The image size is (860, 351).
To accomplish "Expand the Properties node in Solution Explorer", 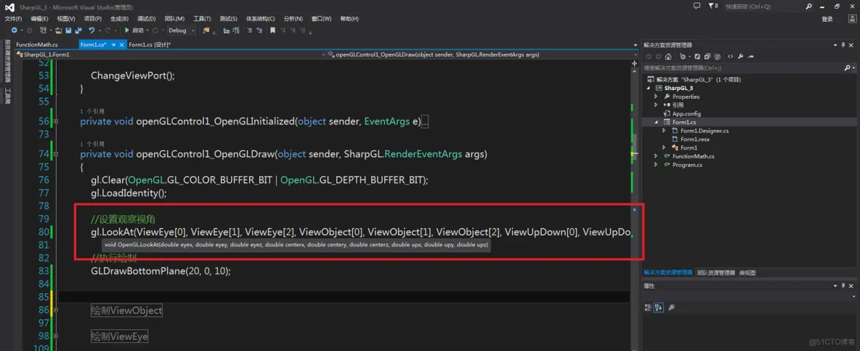I will pos(656,97).
